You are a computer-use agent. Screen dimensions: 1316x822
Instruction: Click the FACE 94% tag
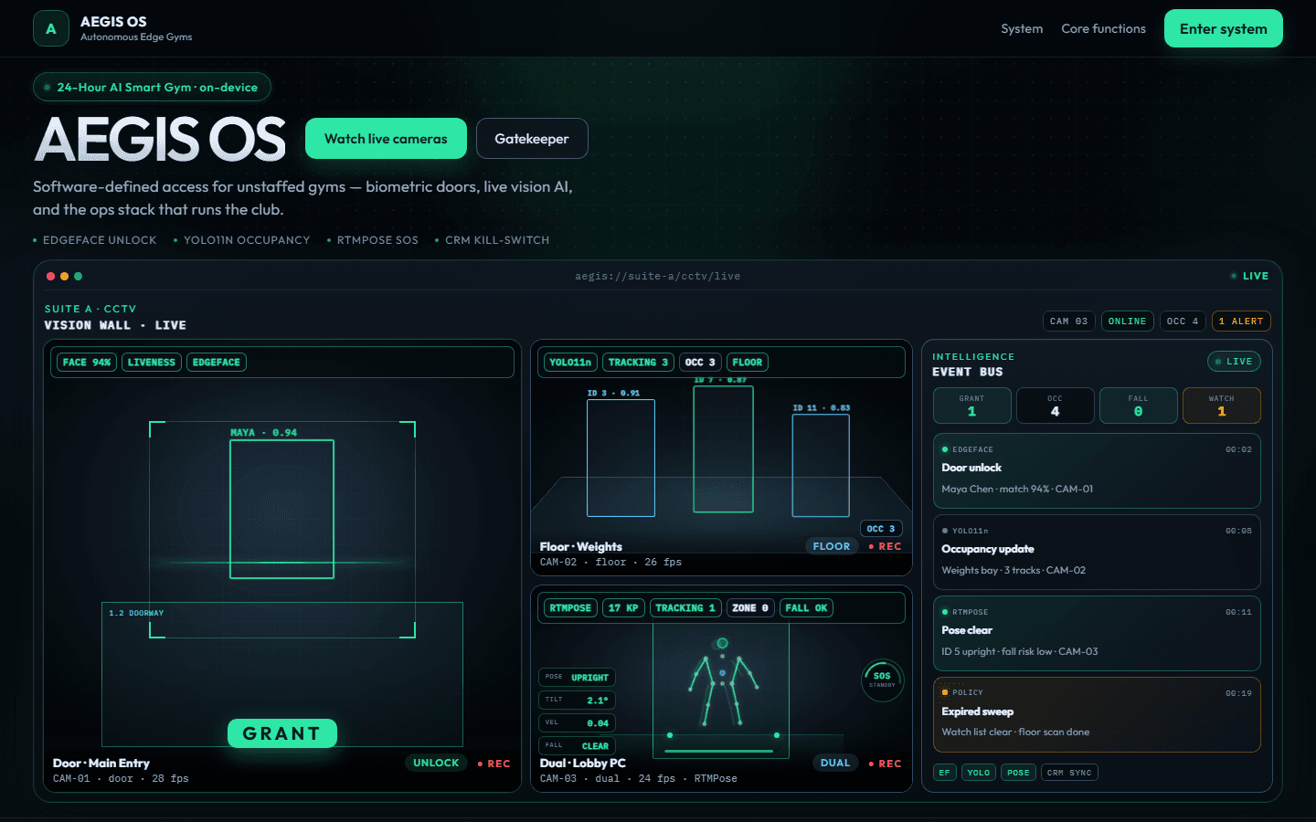(87, 363)
